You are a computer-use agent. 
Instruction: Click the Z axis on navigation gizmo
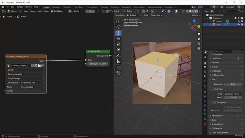[194, 21]
